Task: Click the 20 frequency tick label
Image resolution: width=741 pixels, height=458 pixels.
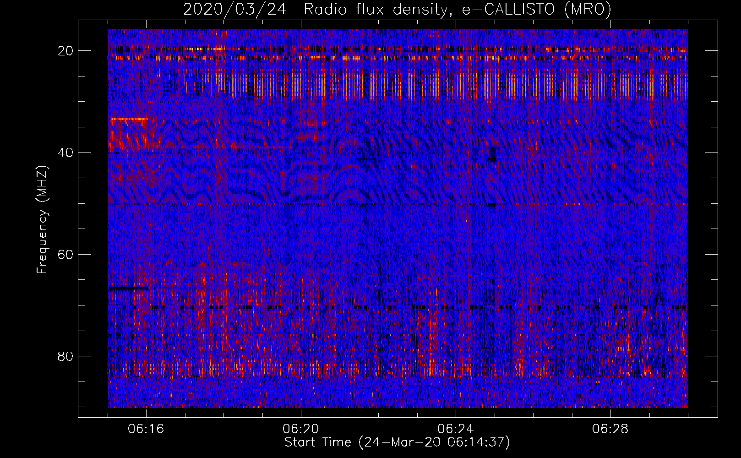Action: click(65, 51)
